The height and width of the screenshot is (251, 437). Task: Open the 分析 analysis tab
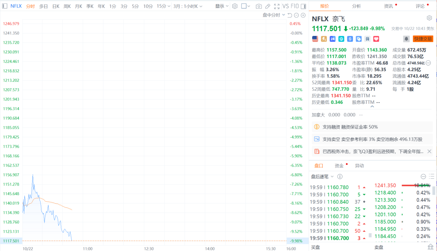pyautogui.click(x=356, y=6)
